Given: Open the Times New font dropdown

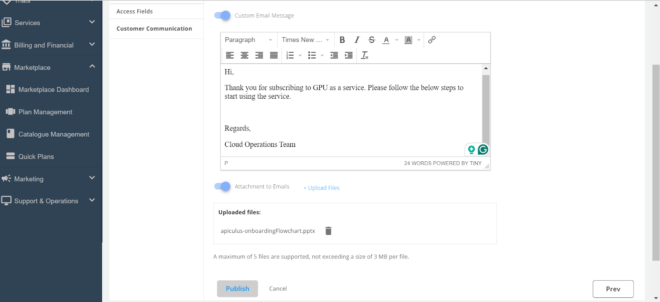Looking at the screenshot, I should point(305,40).
